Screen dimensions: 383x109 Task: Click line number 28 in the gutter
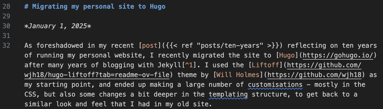coord(7,7)
